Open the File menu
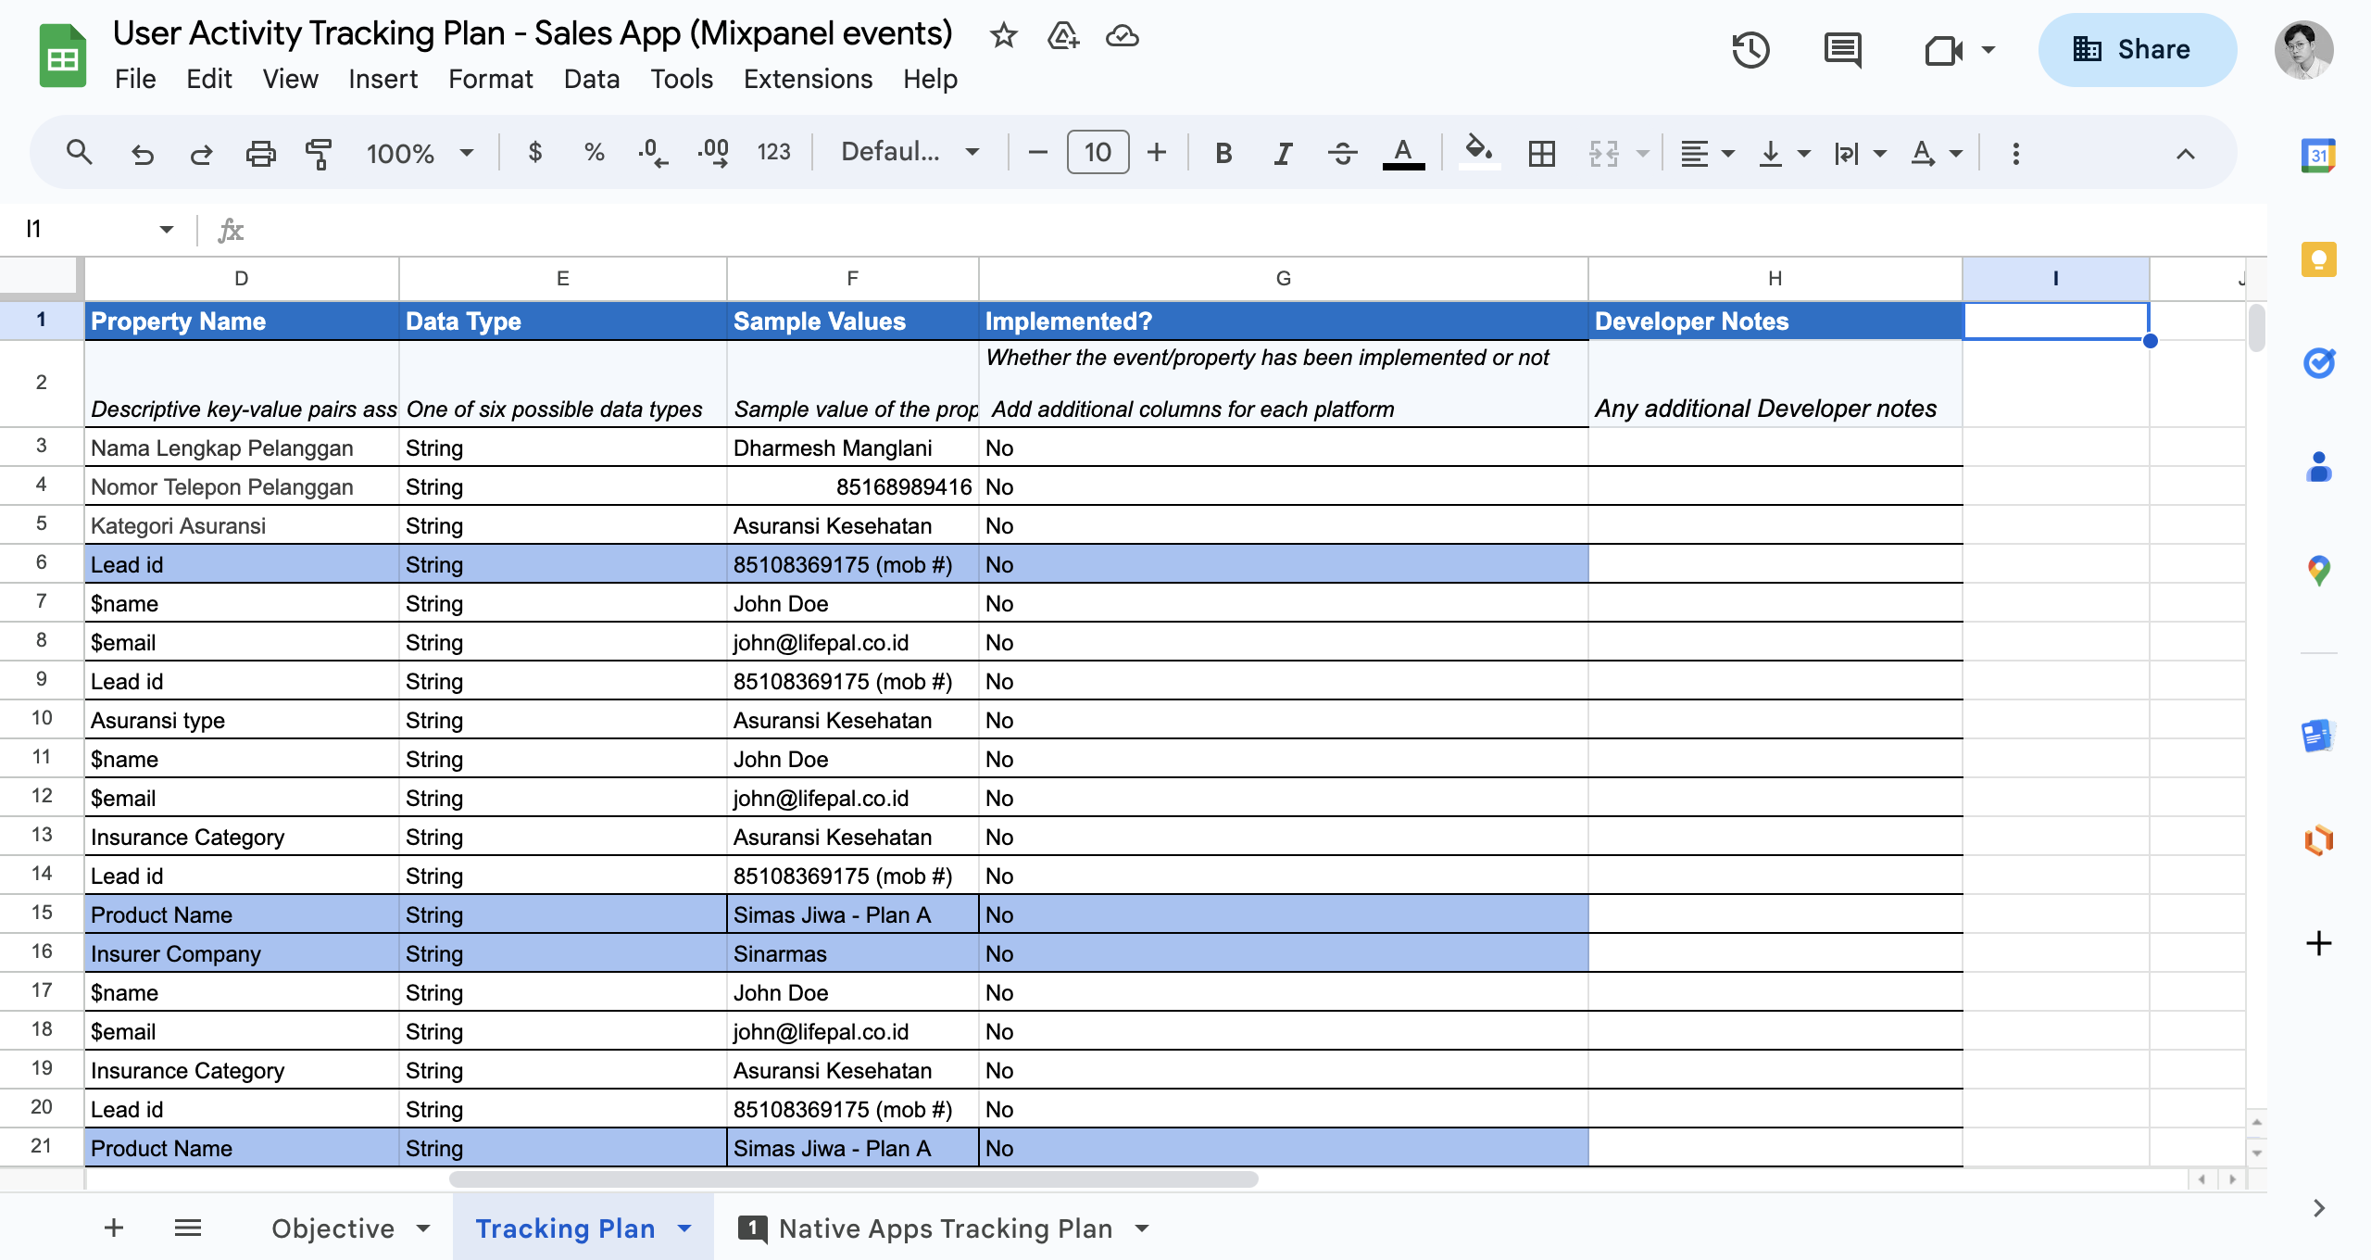2371x1260 pixels. 135,80
